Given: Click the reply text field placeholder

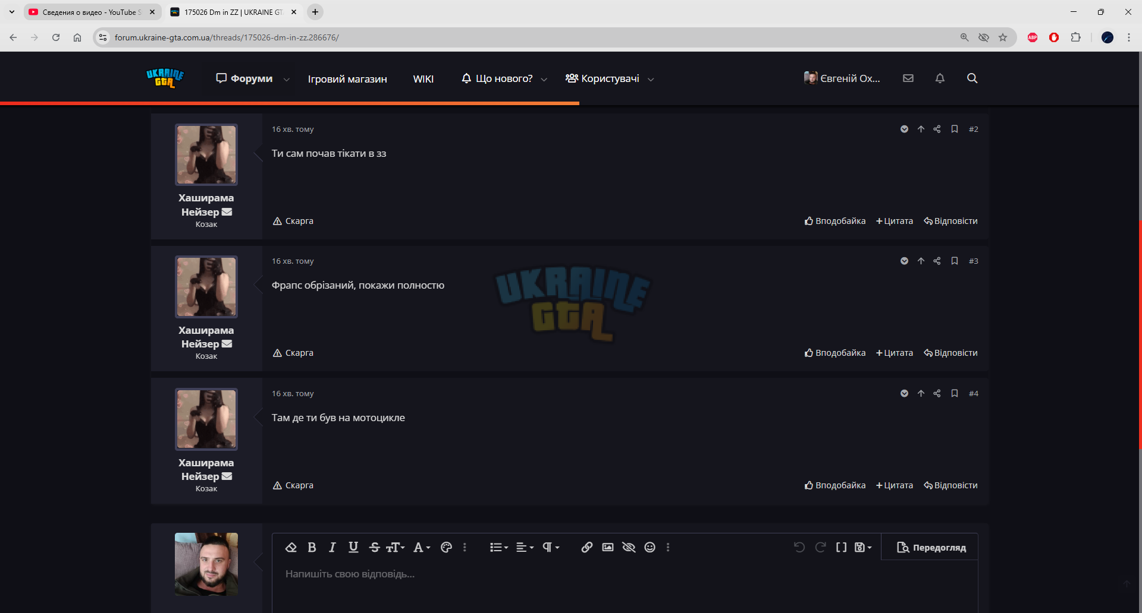Looking at the screenshot, I should point(350,574).
